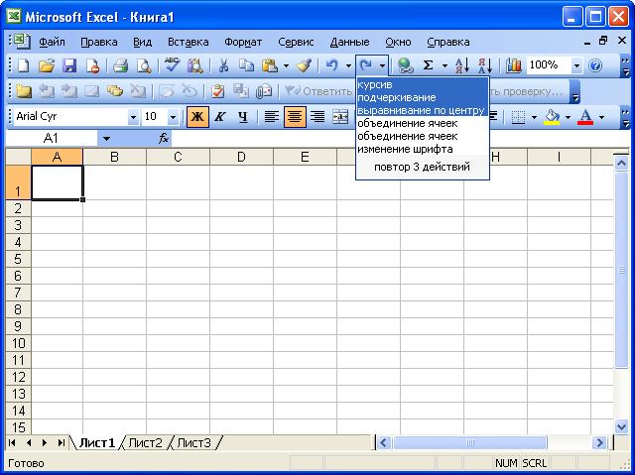Select выравнивание по центру entry
The height and width of the screenshot is (475, 635).
pyautogui.click(x=423, y=110)
